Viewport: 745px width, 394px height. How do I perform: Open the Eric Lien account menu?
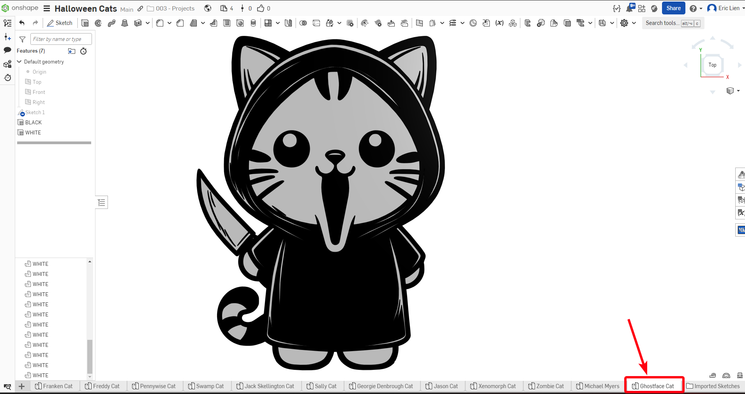click(726, 8)
